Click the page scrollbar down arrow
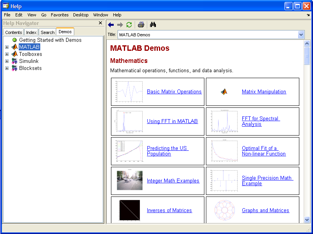 pyautogui.click(x=307, y=220)
